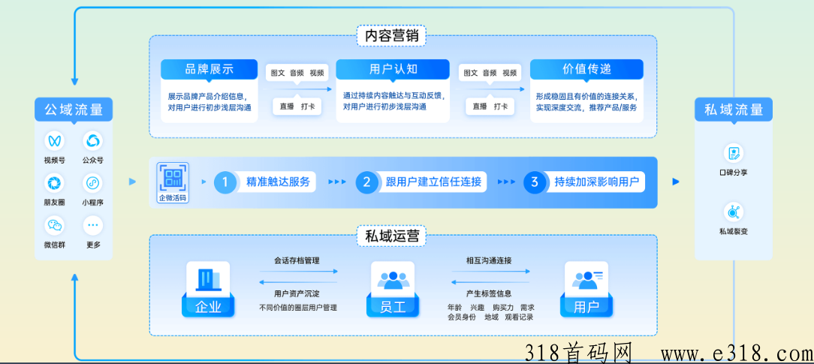This screenshot has height=364, width=814.
Task: Click the 公域流量 header
Action: pos(74,110)
